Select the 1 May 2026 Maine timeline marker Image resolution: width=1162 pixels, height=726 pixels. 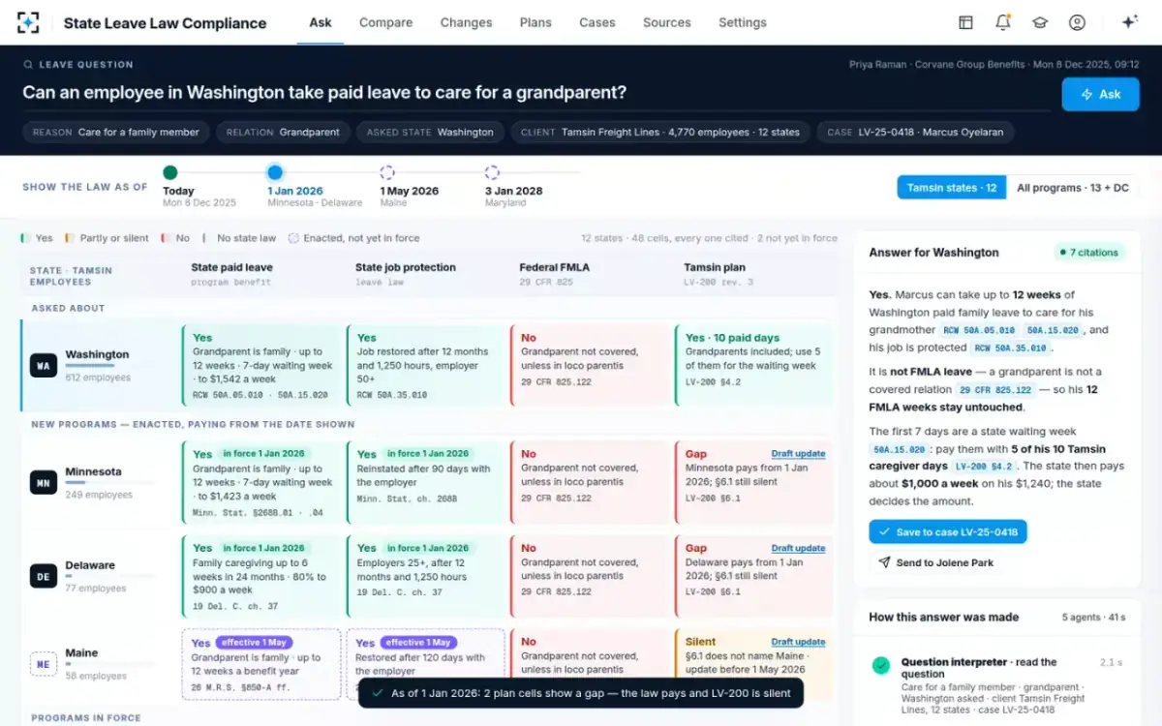387,173
